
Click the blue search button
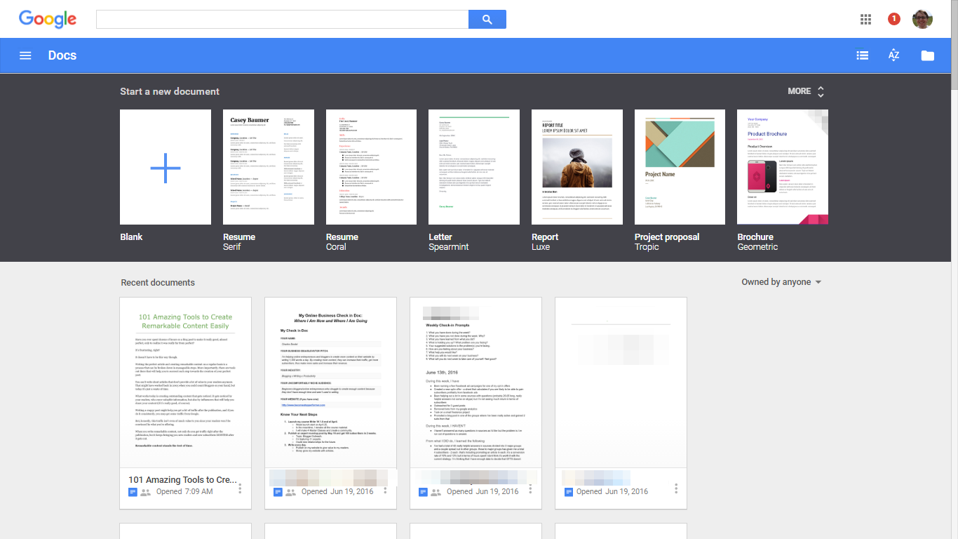pyautogui.click(x=487, y=20)
